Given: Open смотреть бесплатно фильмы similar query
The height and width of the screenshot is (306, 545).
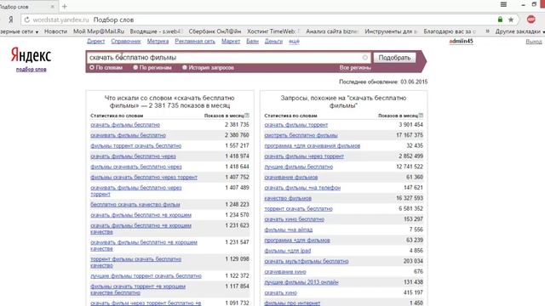Looking at the screenshot, I should (301, 135).
